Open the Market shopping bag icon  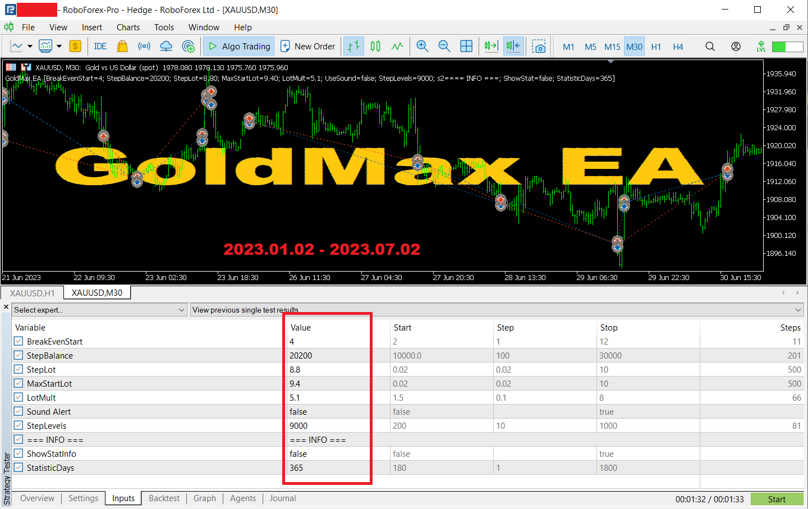point(122,47)
